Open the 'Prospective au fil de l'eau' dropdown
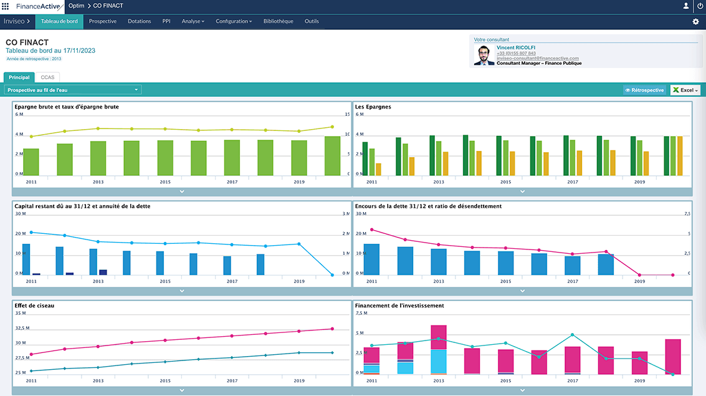706x396 pixels. coord(73,90)
